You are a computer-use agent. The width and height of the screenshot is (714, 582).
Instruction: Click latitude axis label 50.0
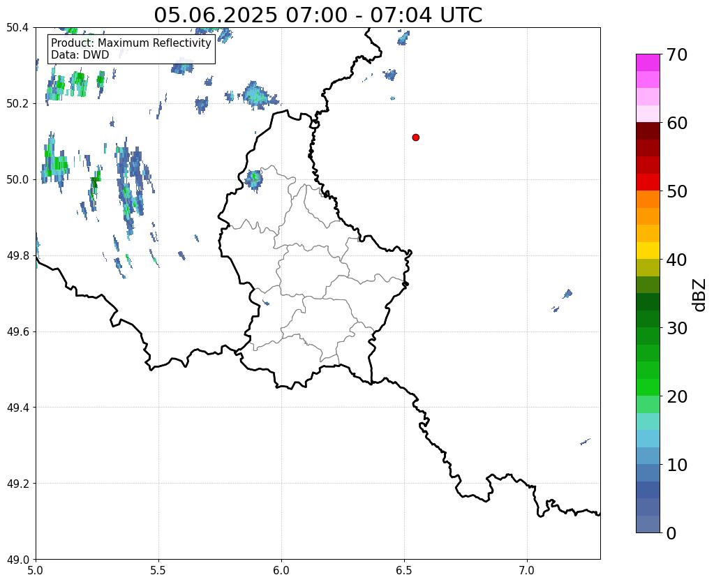click(17, 180)
